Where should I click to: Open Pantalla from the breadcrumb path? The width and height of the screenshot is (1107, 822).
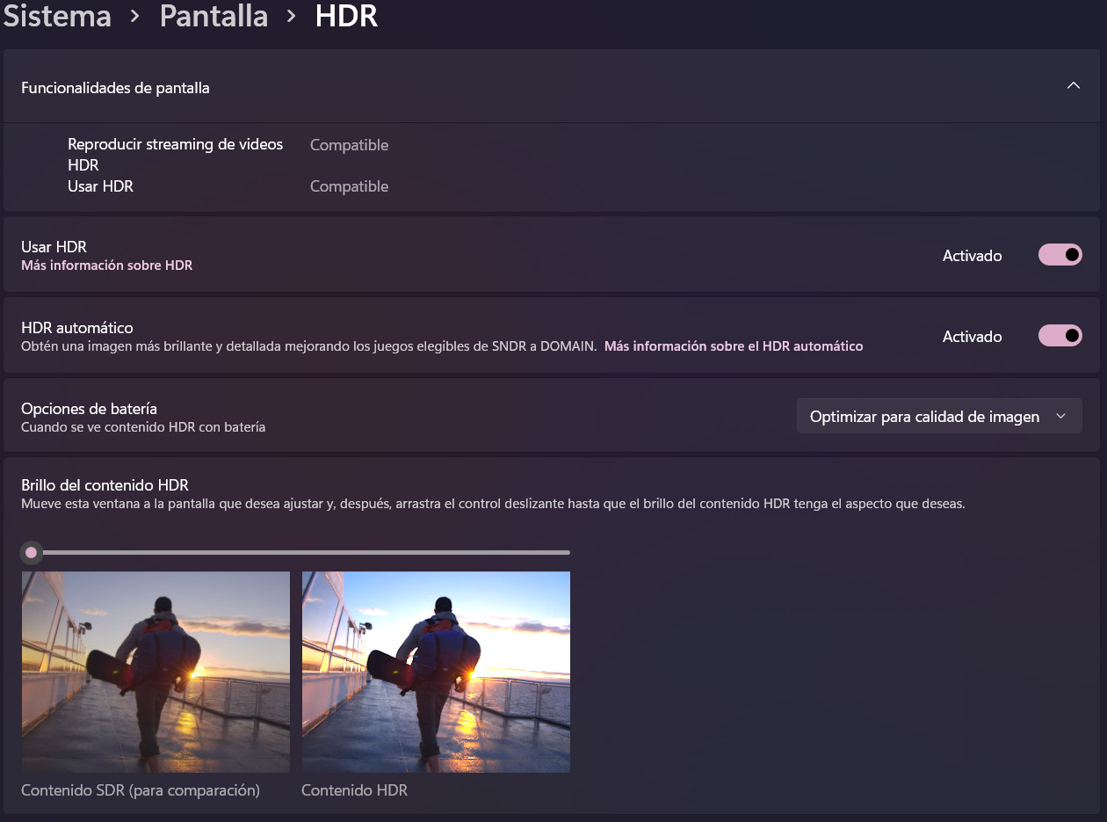213,17
